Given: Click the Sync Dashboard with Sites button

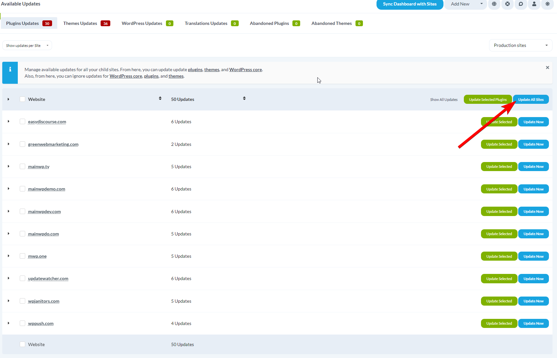Looking at the screenshot, I should (410, 4).
